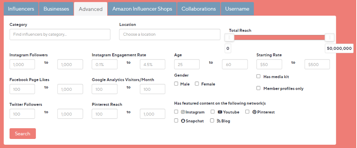357x148 pixels.
Task: Click the Search button
Action: pos(23,133)
